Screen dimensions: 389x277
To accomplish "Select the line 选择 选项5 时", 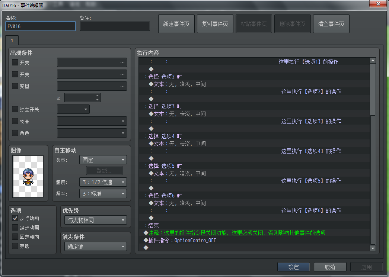I will (254, 166).
